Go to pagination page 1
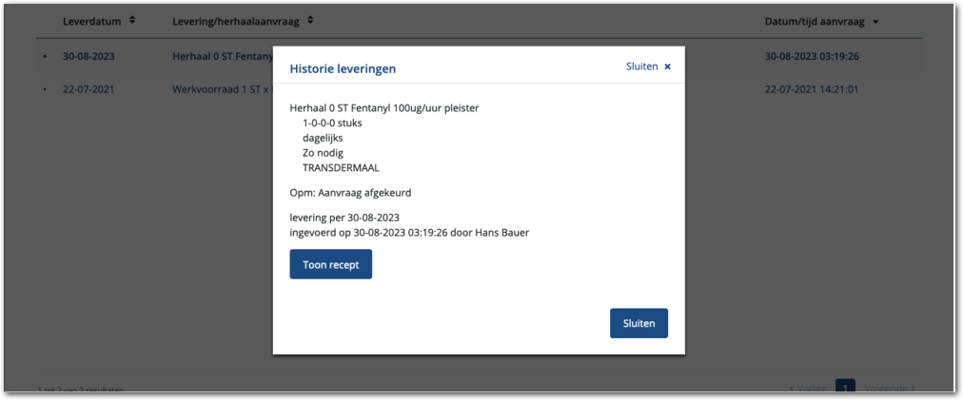This screenshot has height=400, width=963. point(845,387)
